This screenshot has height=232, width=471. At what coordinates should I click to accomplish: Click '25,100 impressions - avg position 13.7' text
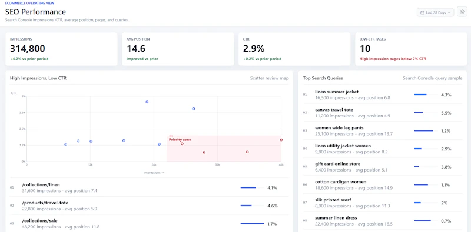(354, 134)
